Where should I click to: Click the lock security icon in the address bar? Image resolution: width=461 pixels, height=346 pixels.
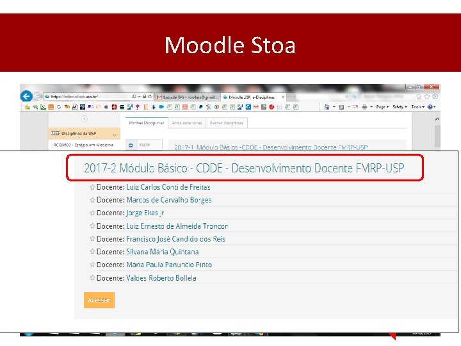click(x=144, y=97)
